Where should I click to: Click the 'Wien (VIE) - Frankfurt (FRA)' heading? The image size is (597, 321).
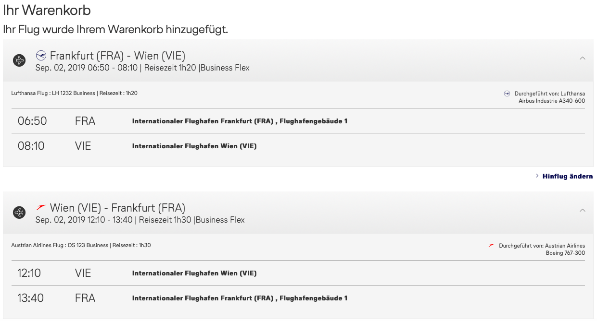(x=117, y=208)
